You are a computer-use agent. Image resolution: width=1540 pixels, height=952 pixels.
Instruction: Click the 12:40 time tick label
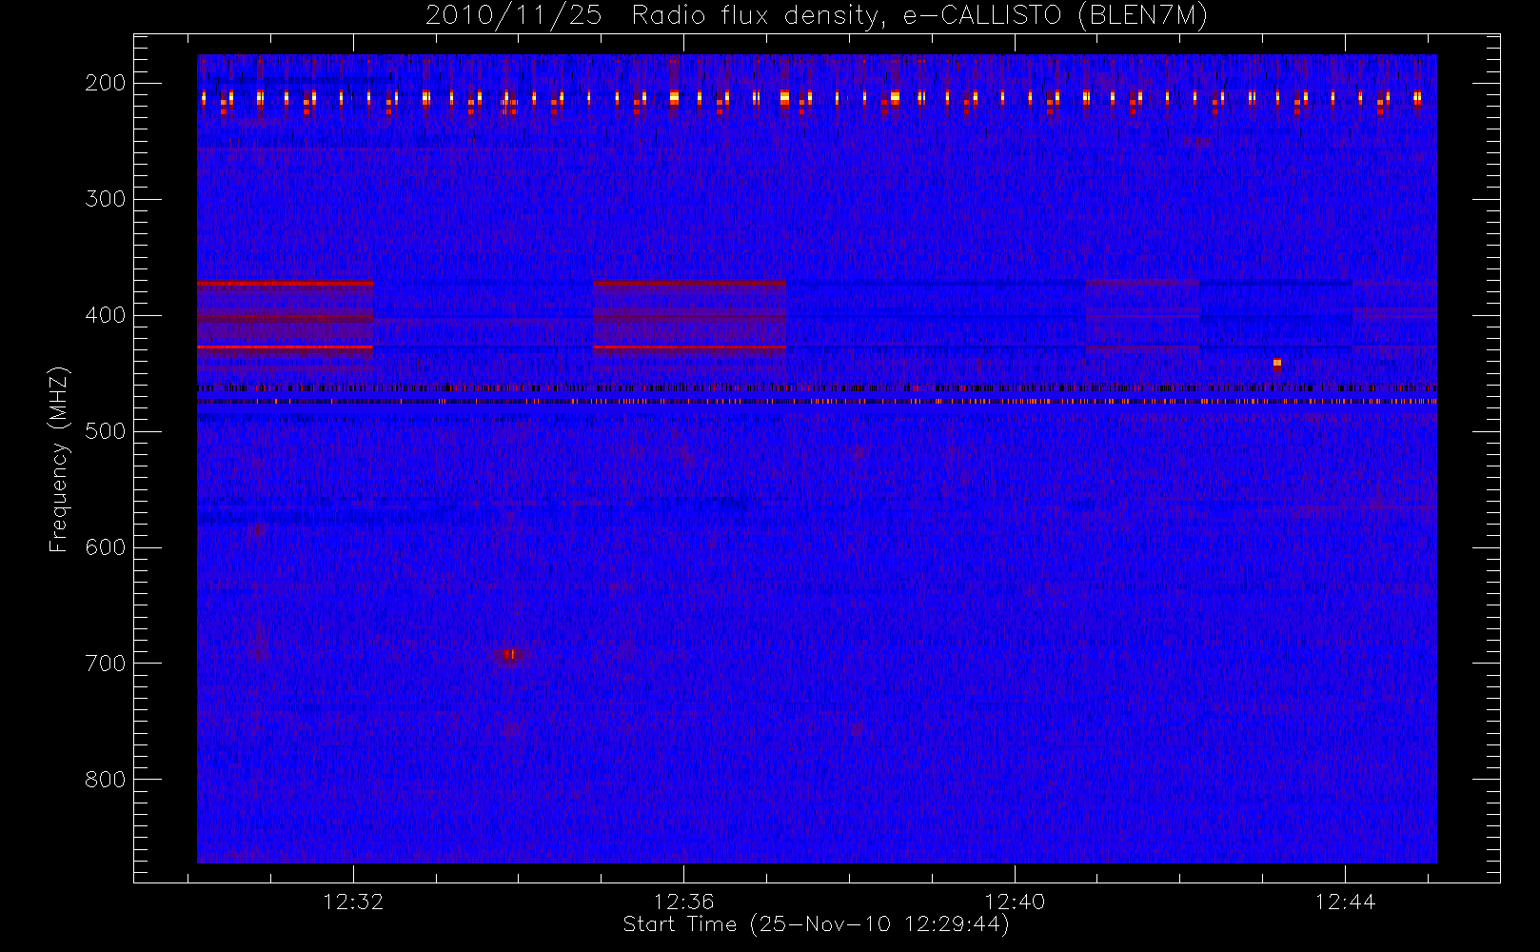click(1015, 902)
